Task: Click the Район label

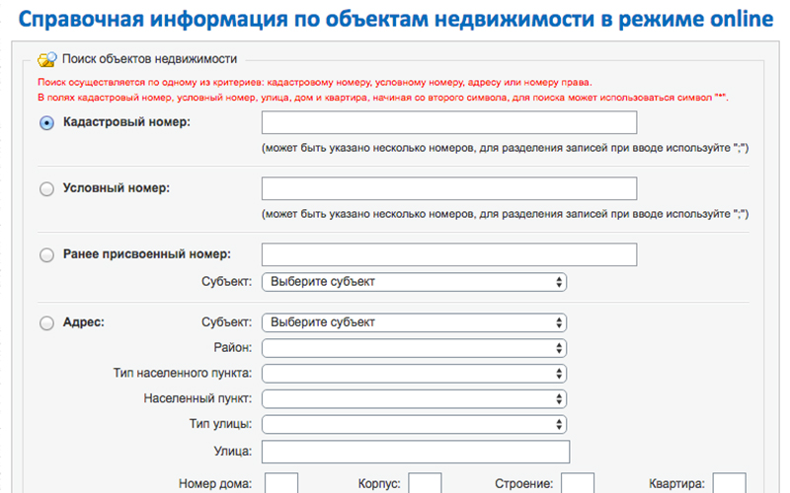Action: (x=233, y=348)
